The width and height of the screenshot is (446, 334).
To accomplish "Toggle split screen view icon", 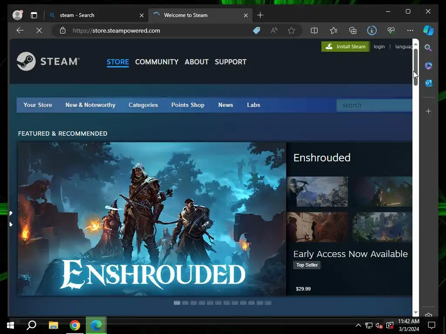I will (314, 30).
